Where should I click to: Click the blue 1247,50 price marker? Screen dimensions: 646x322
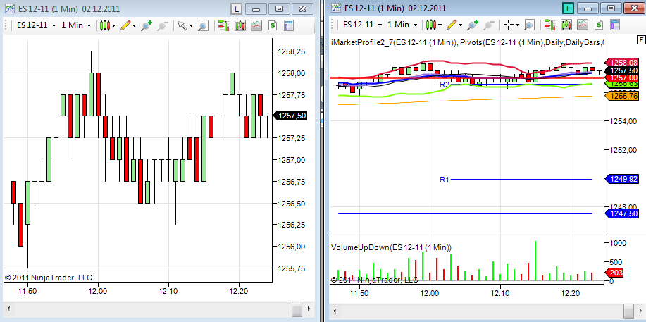tap(623, 213)
